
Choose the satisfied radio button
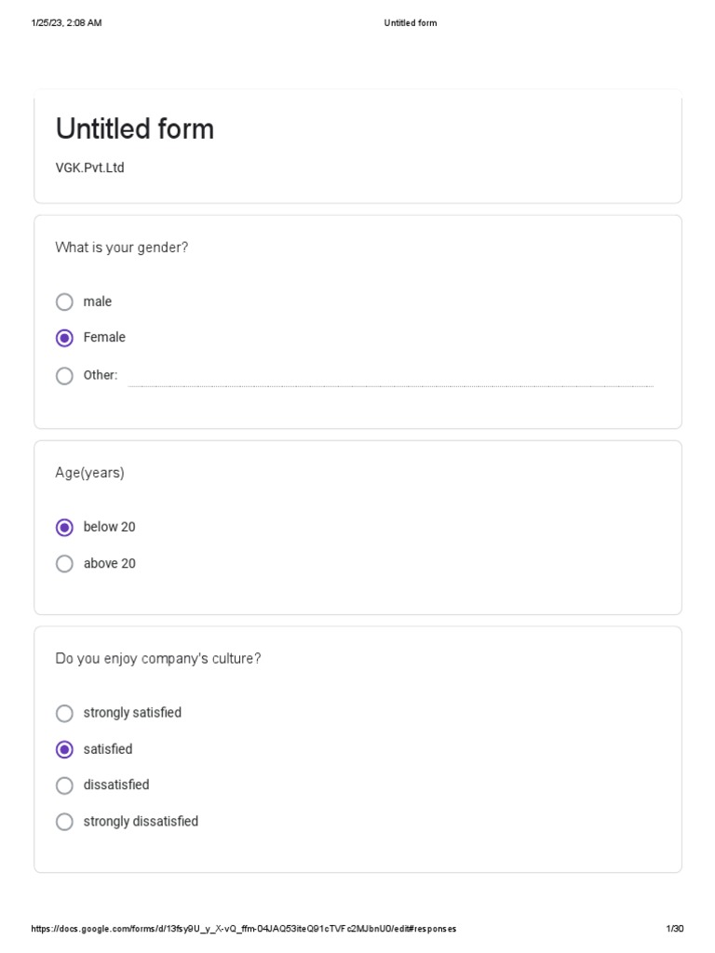pos(64,749)
